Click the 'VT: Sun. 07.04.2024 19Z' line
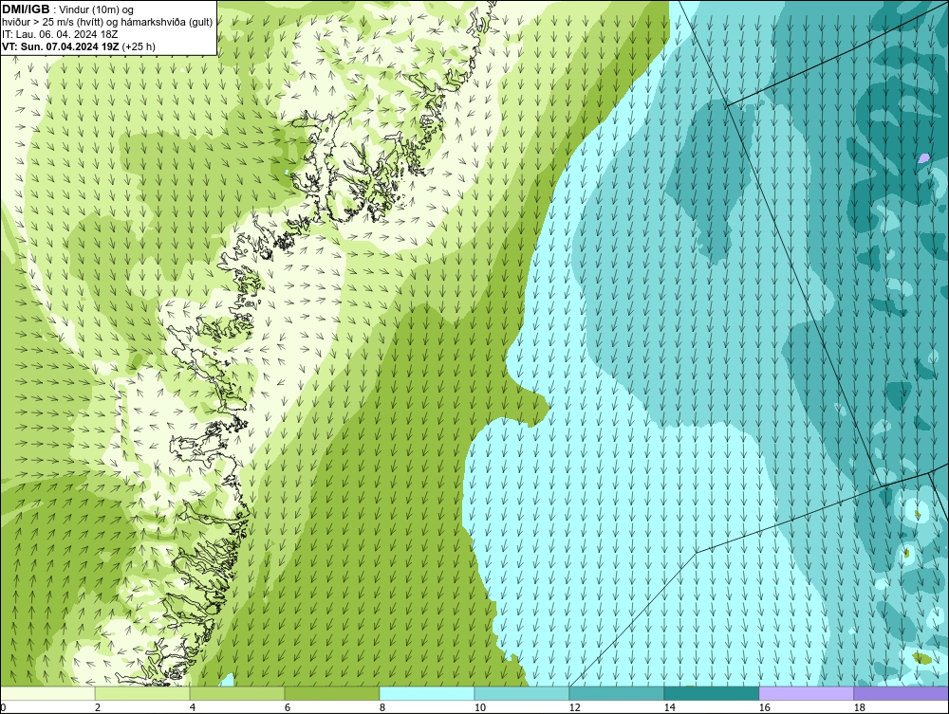This screenshot has width=949, height=714. [x=61, y=46]
